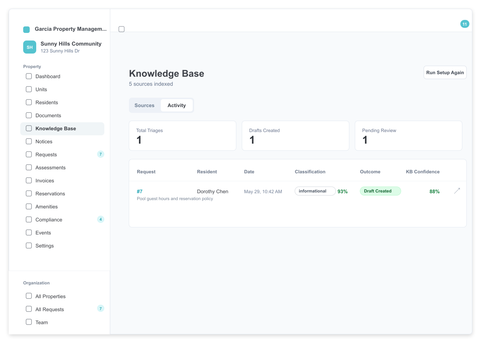This screenshot has width=481, height=343.
Task: Click the Events sidebar icon
Action: coord(29,233)
